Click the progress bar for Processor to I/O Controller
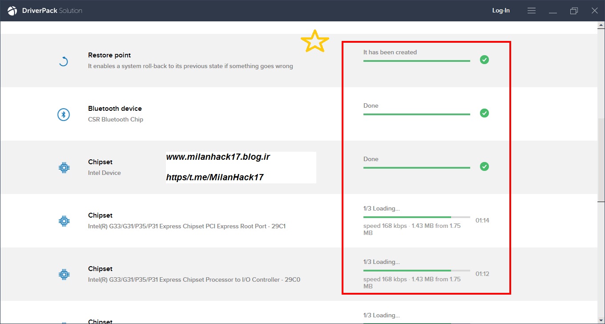 point(417,271)
